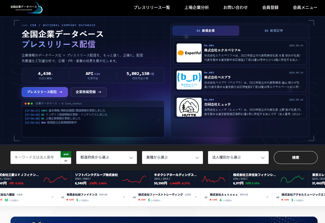Screen dimensions: 325x223
Task: Click the external arrow icon on 株式会社ファーストトレーディング card
Action: click(x=196, y=197)
